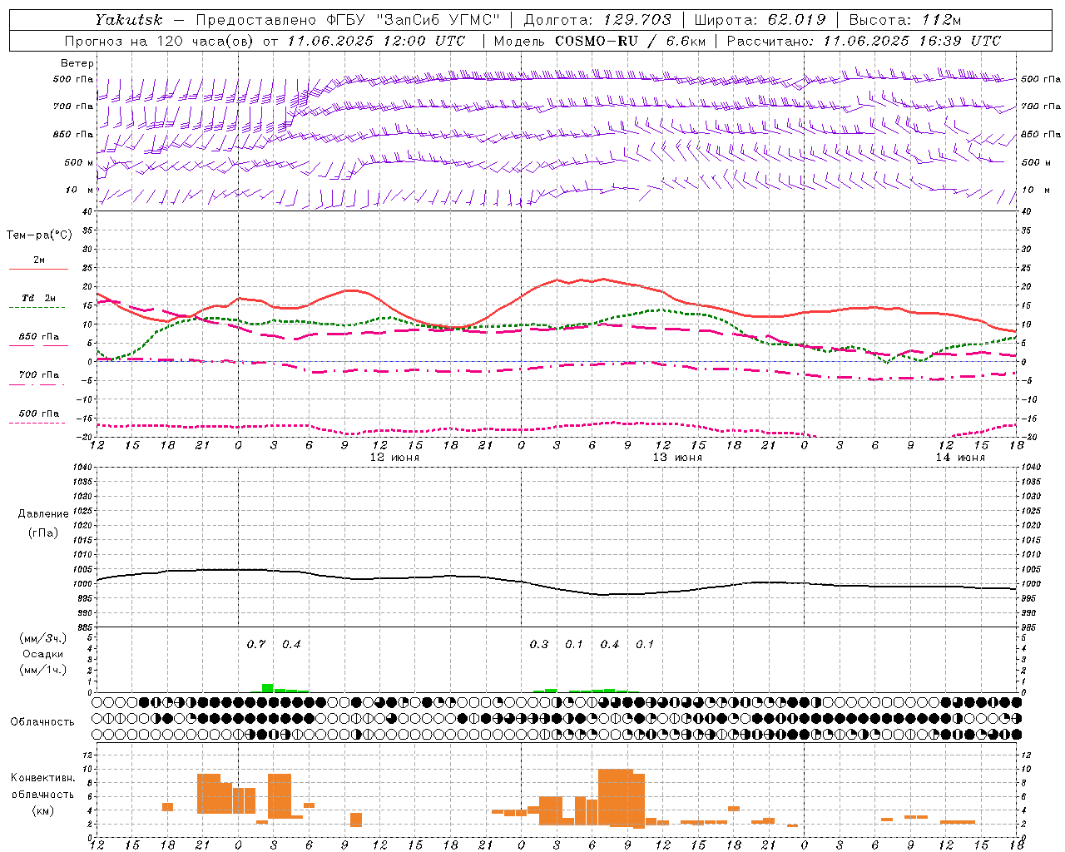Click the Широта: 62.019 value
The height and width of the screenshot is (852, 1065).
click(x=760, y=19)
